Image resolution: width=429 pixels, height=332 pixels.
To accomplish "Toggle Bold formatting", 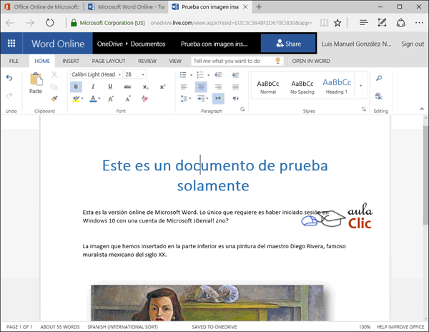I will tap(76, 87).
